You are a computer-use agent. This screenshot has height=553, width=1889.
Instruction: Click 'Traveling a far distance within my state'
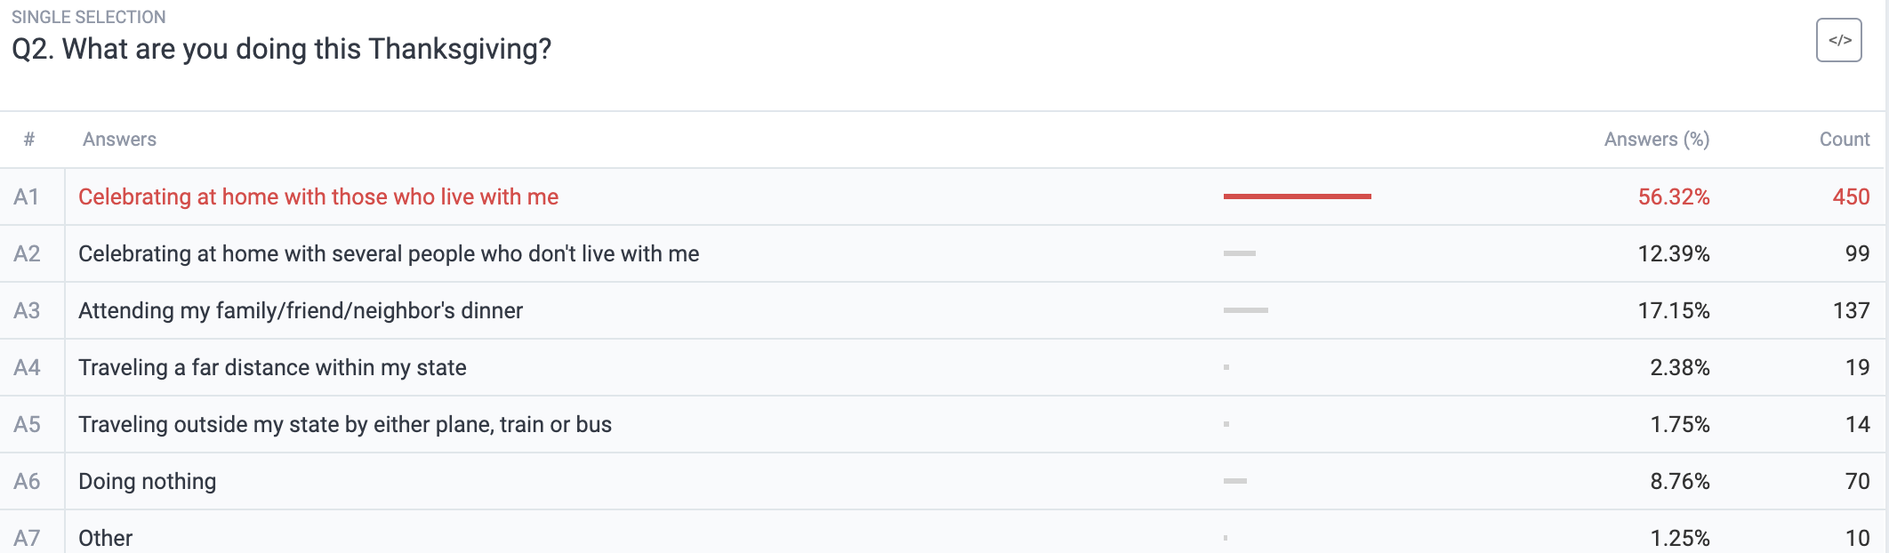click(272, 367)
